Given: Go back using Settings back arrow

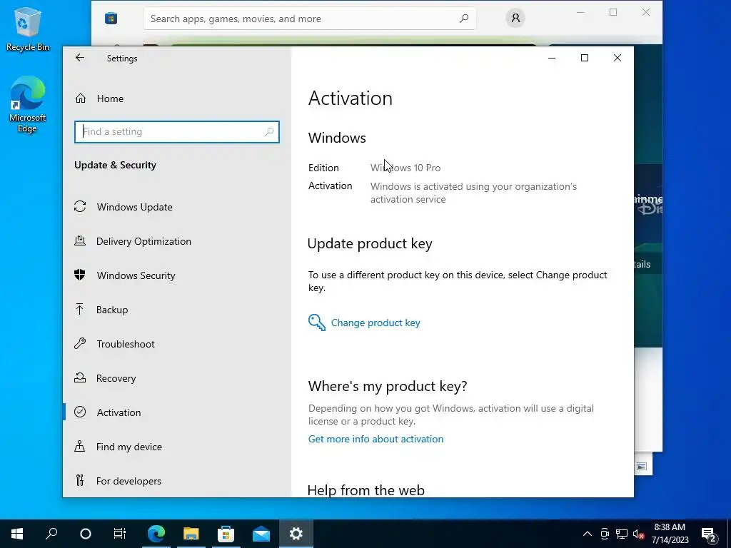Looking at the screenshot, I should pyautogui.click(x=80, y=58).
